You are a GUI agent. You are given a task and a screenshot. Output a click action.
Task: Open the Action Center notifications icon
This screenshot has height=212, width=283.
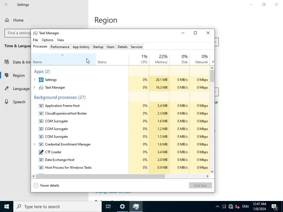pos(274,206)
